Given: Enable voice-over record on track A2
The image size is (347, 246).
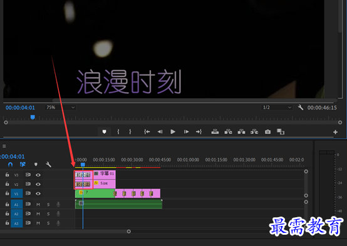Looking at the screenshot, I should tap(58, 213).
